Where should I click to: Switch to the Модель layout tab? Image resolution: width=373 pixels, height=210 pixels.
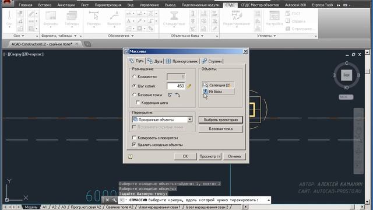click(x=31, y=207)
